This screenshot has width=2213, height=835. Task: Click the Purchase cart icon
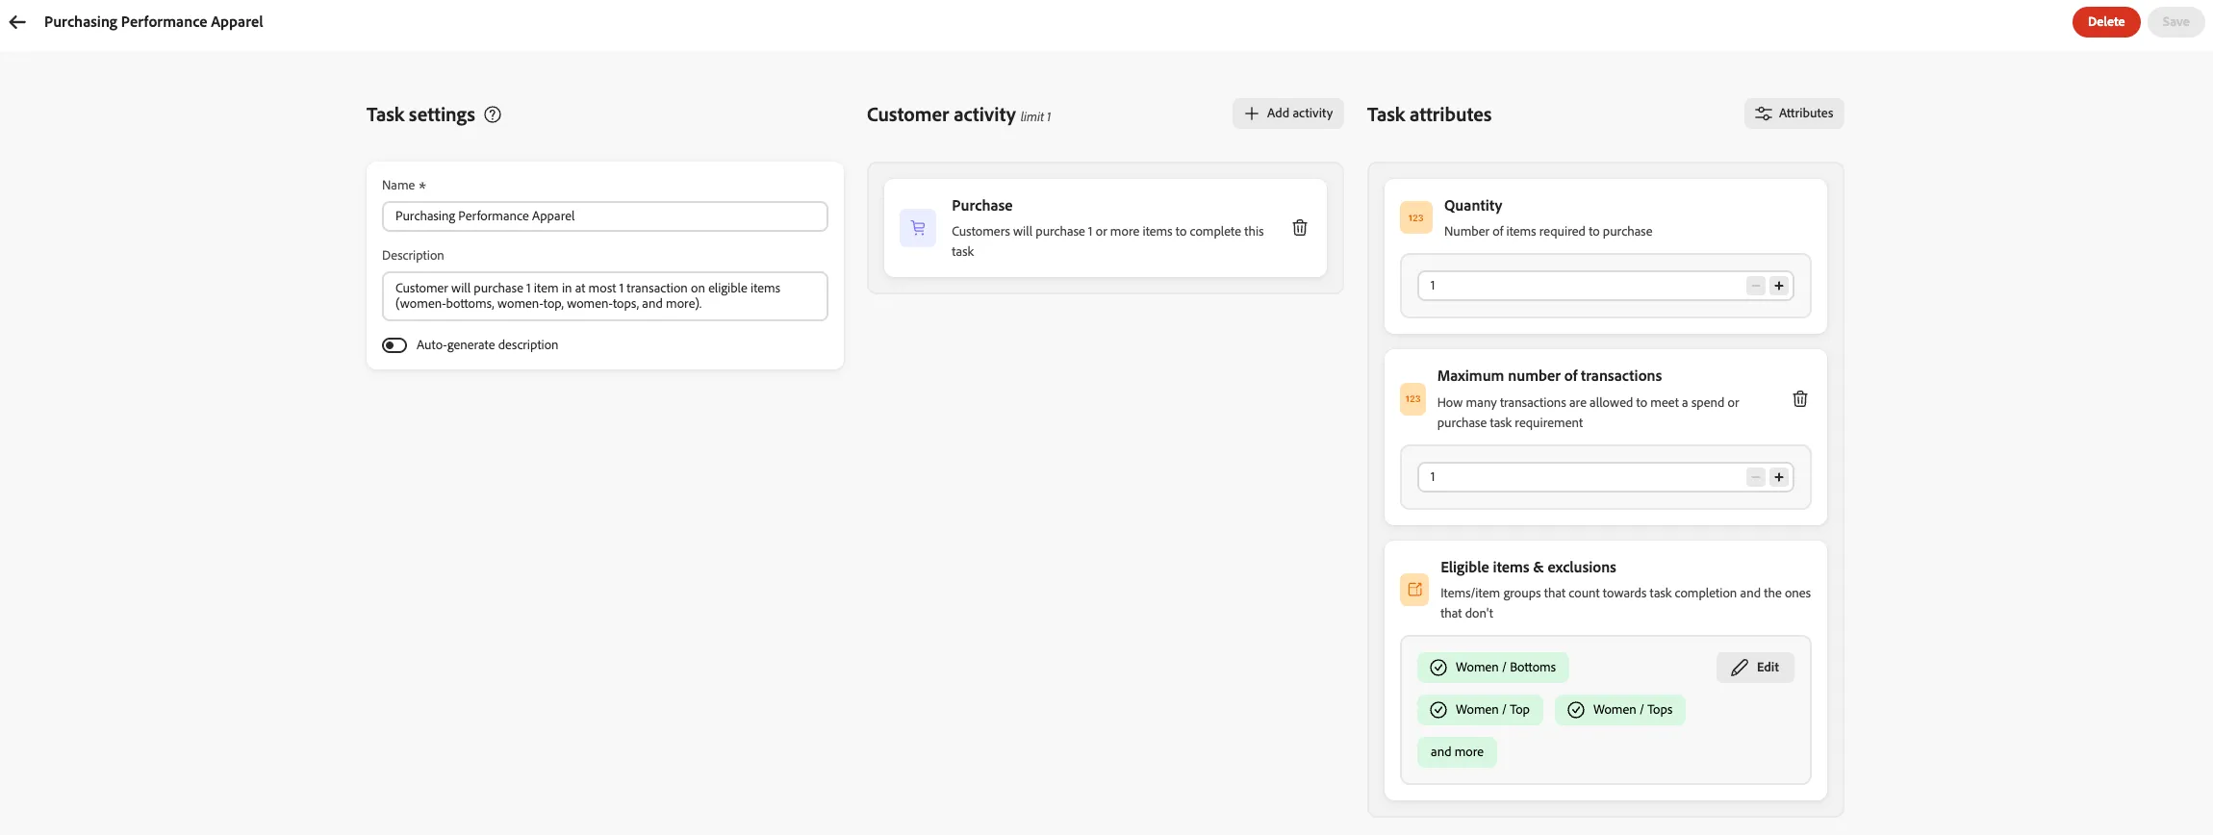click(x=918, y=228)
